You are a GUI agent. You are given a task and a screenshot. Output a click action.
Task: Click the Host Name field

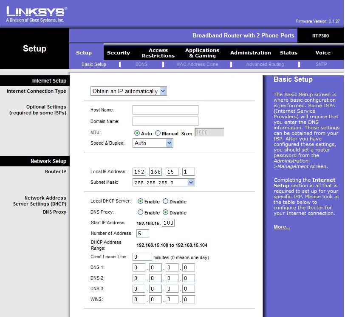tap(165, 110)
